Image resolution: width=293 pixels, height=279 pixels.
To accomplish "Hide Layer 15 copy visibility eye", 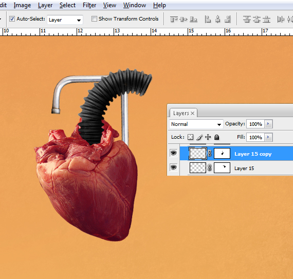I will tap(173, 153).
